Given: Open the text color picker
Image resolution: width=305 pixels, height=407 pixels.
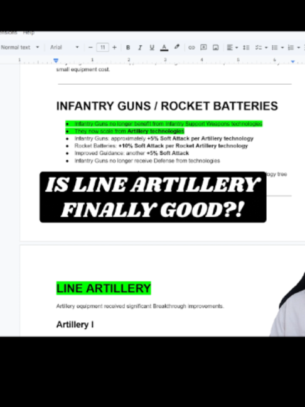Looking at the screenshot, I should (x=164, y=48).
